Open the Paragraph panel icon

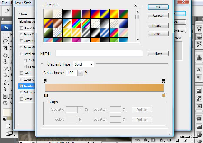[x=199, y=78]
